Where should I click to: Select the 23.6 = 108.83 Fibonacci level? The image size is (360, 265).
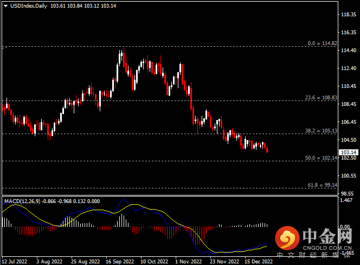pos(322,97)
